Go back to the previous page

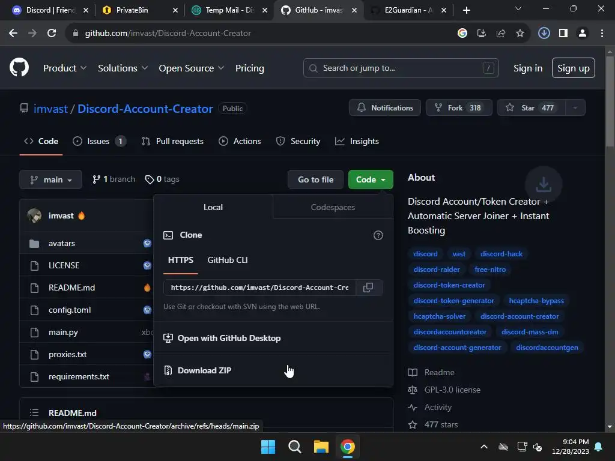(13, 33)
